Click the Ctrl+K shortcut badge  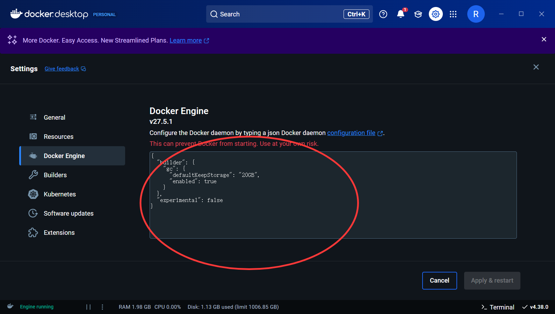(x=356, y=14)
